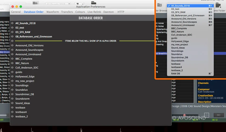Click reorder handle next to Avosound_Old_Versions

[12, 45]
